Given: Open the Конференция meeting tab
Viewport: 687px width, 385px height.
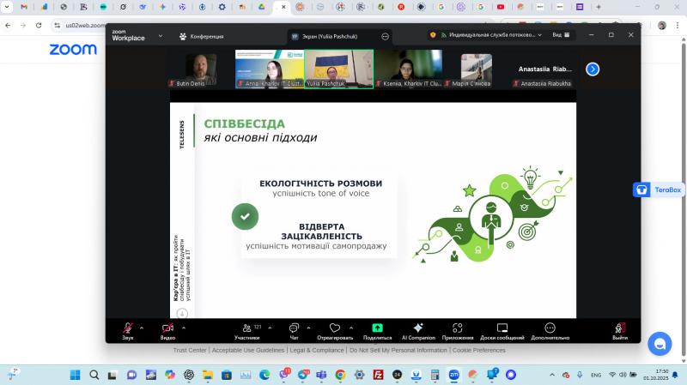Looking at the screenshot, I should [201, 36].
